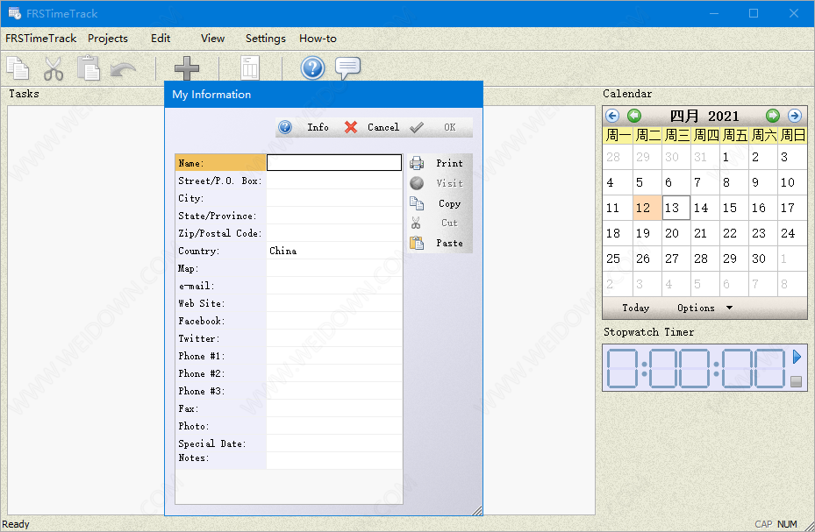Open the How-to menu

pyautogui.click(x=318, y=39)
